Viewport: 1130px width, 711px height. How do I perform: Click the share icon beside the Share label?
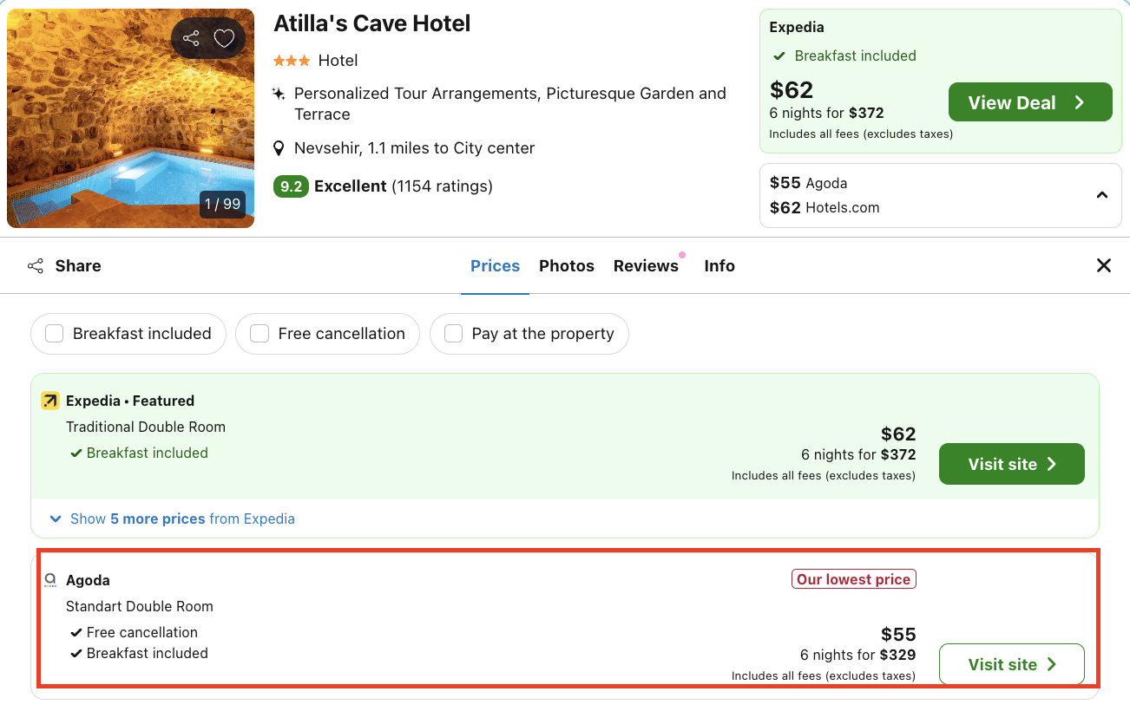tap(35, 265)
